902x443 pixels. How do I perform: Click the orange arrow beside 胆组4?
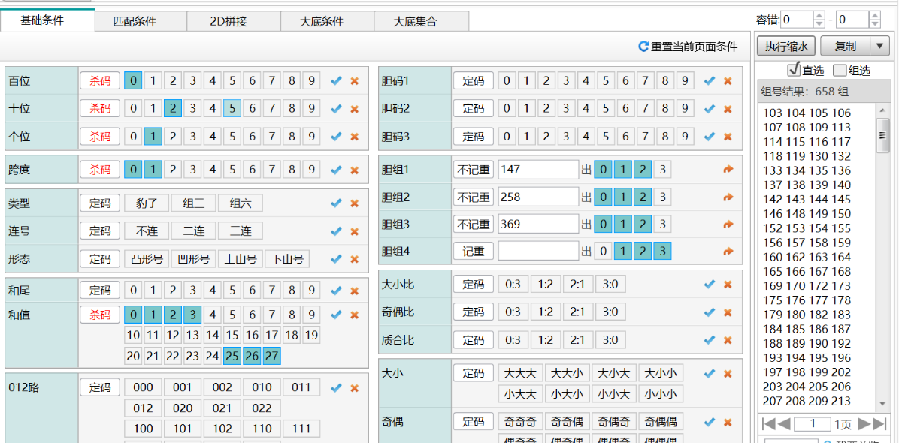[728, 251]
